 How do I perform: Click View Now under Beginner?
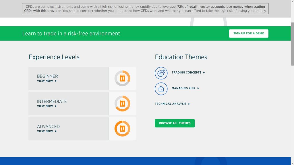[45, 81]
